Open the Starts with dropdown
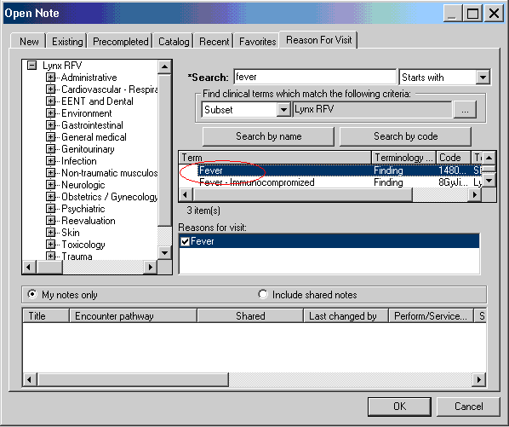 483,78
